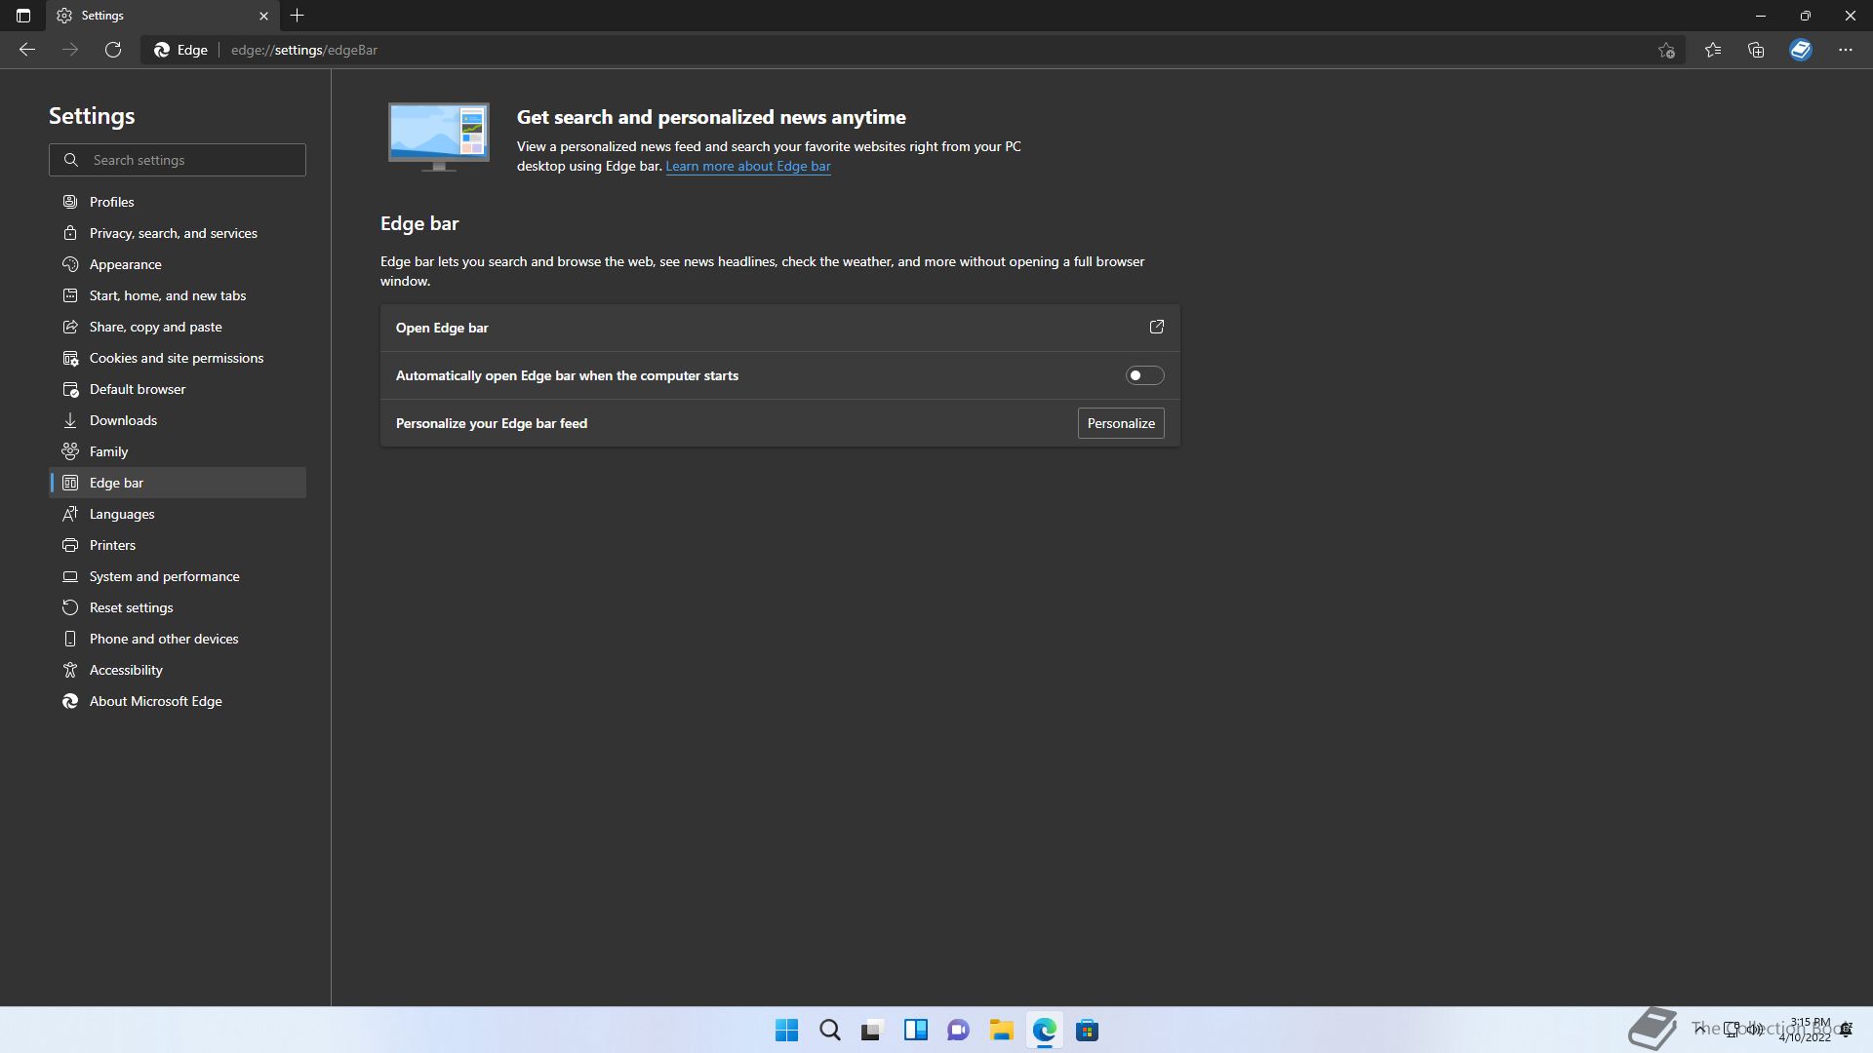The width and height of the screenshot is (1873, 1053).
Task: Open the Widgets taskbar icon
Action: tap(915, 1030)
